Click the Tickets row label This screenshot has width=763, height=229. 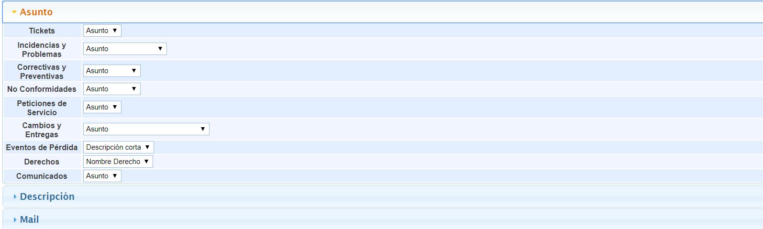point(42,31)
